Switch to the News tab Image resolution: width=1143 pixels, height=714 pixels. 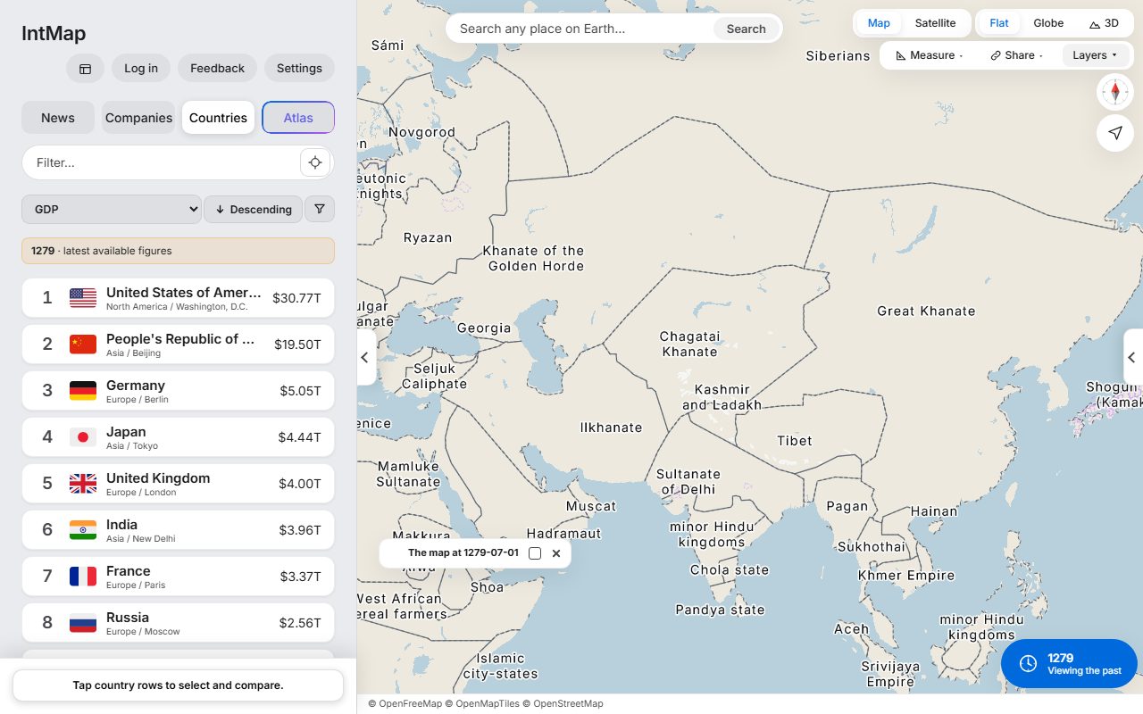(x=58, y=118)
